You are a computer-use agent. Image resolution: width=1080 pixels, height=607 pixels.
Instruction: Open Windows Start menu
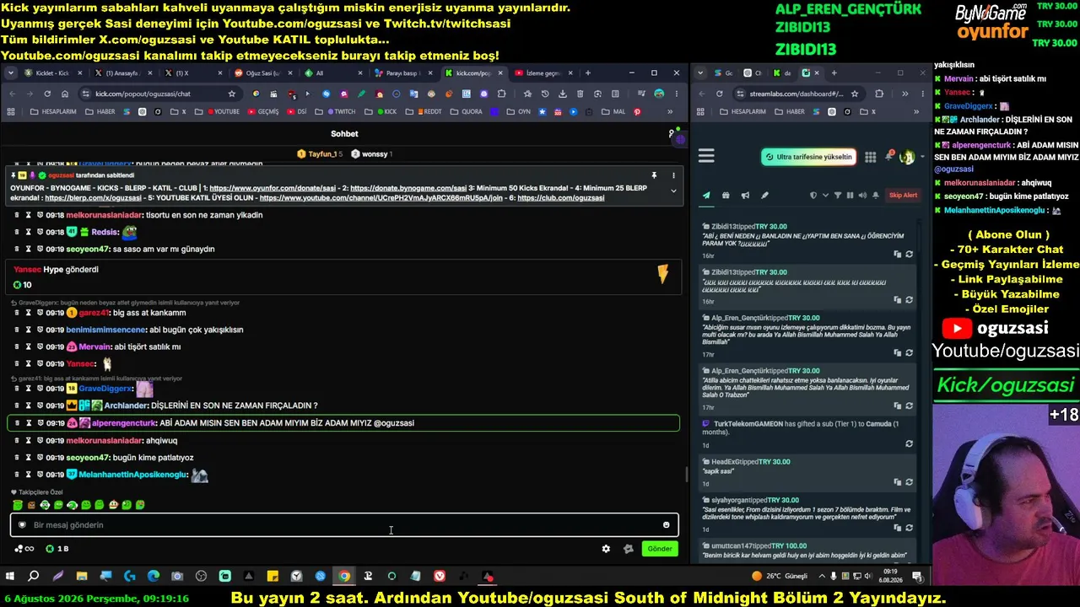click(10, 577)
